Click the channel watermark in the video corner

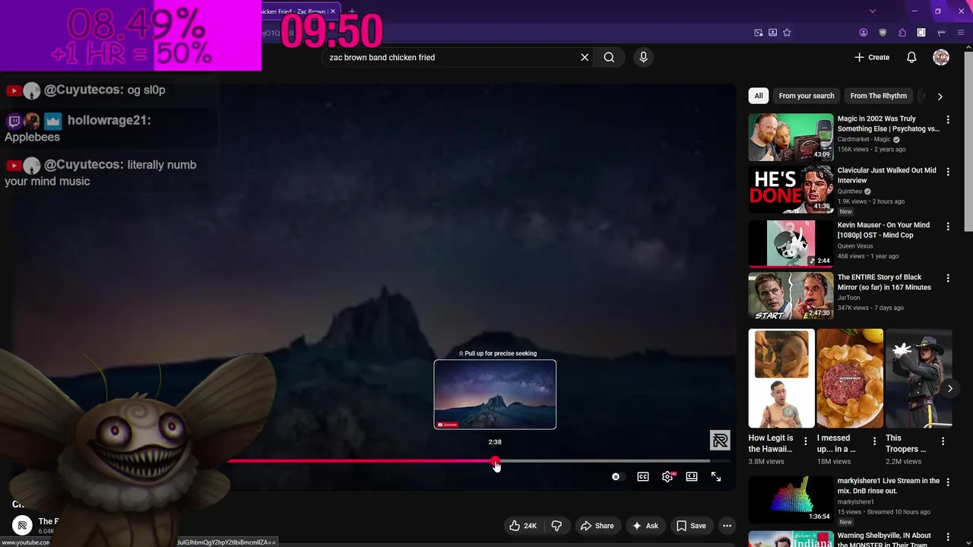tap(720, 440)
